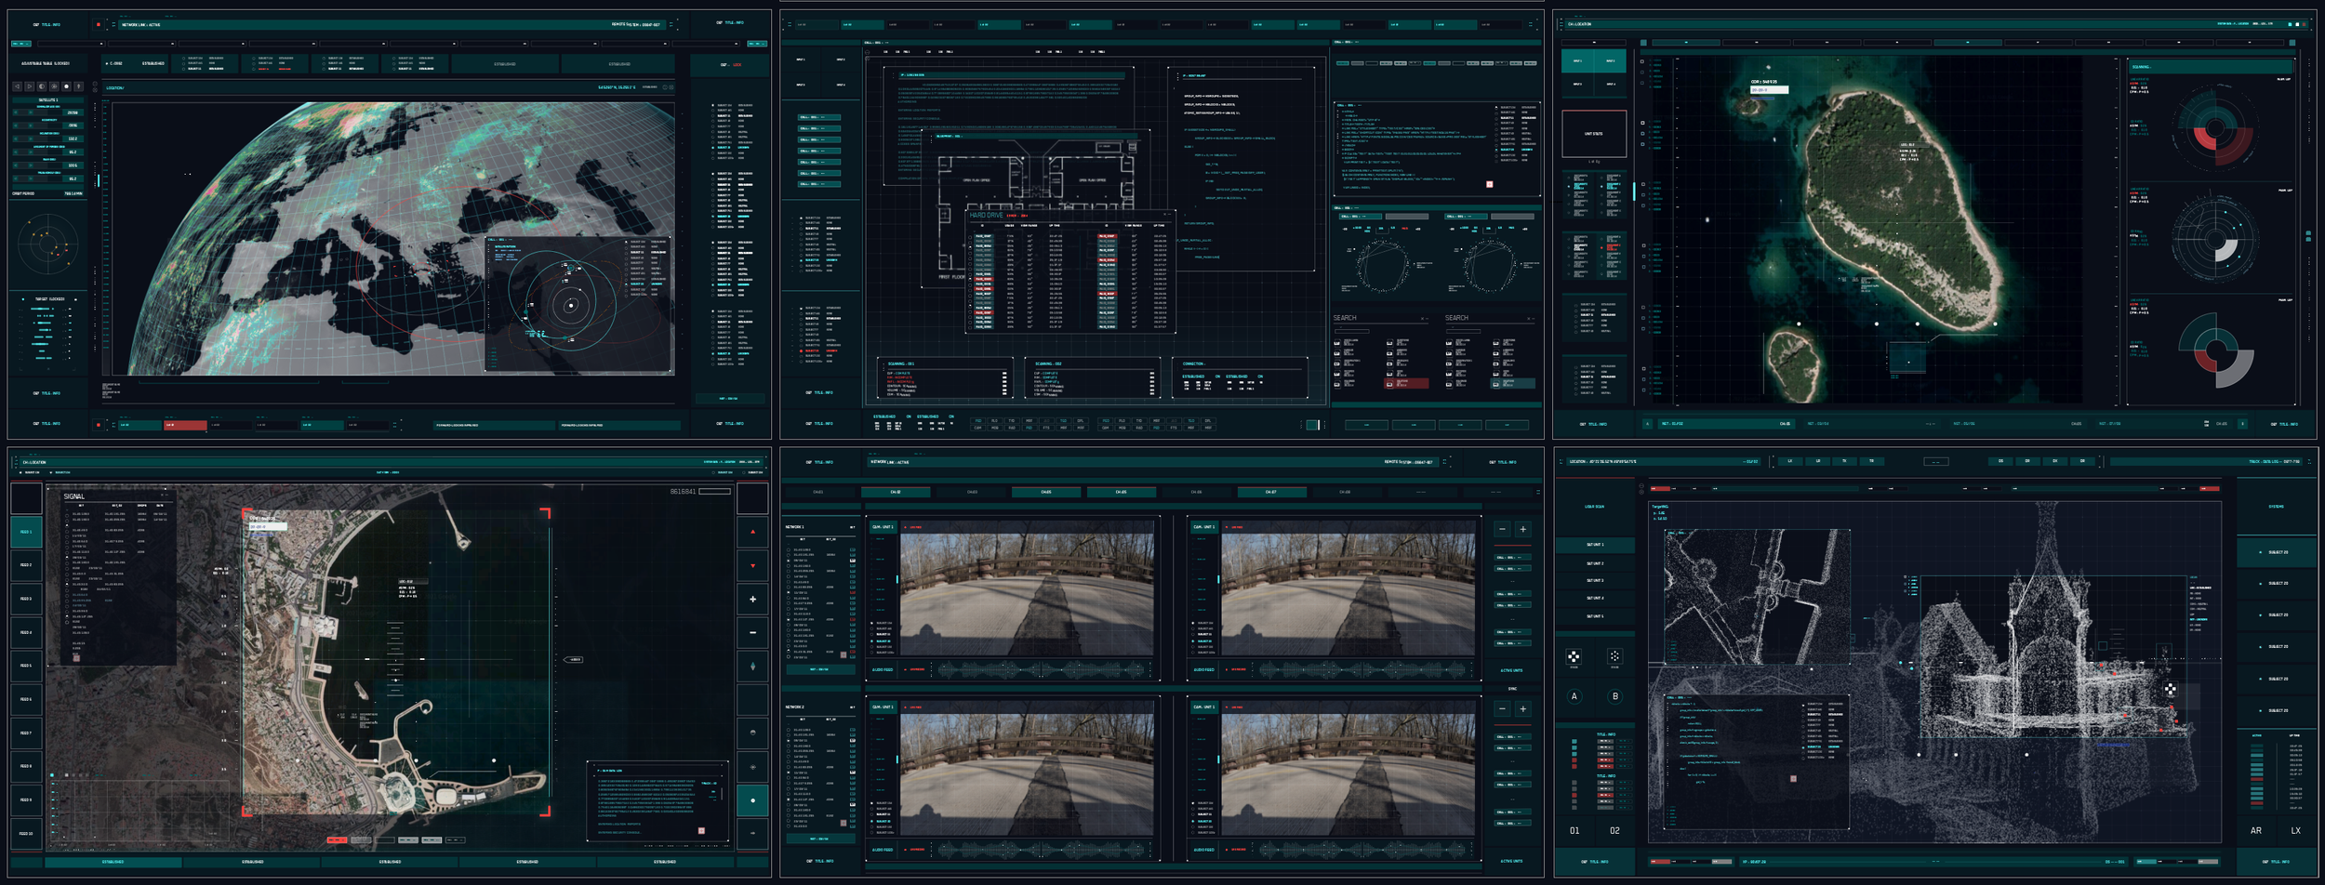Click the round A button in LIDAR panel

(x=1574, y=696)
